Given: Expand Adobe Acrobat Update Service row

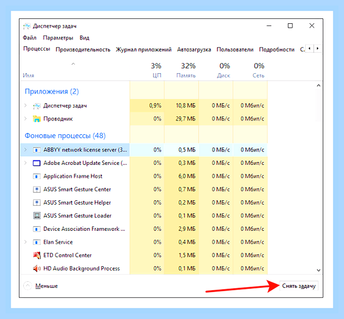Looking at the screenshot, I should (26, 163).
